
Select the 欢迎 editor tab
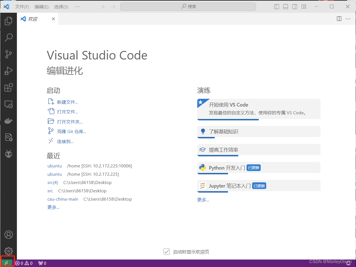point(38,19)
